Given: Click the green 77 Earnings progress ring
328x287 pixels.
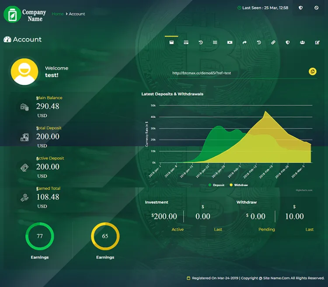Looking at the screenshot, I should pyautogui.click(x=40, y=236).
